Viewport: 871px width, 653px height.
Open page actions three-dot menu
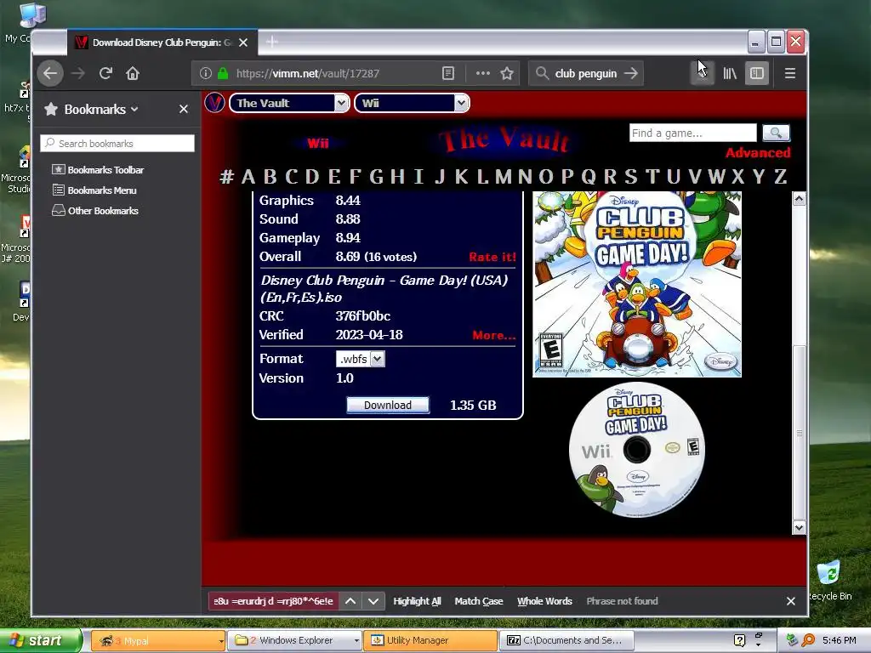click(x=483, y=73)
